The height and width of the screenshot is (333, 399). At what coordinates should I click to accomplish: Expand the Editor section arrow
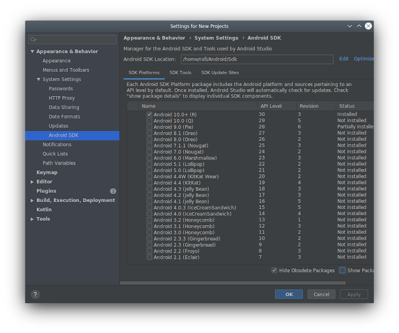[32, 181]
